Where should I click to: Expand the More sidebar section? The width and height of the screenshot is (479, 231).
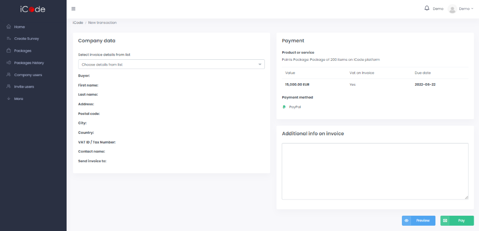tap(18, 99)
